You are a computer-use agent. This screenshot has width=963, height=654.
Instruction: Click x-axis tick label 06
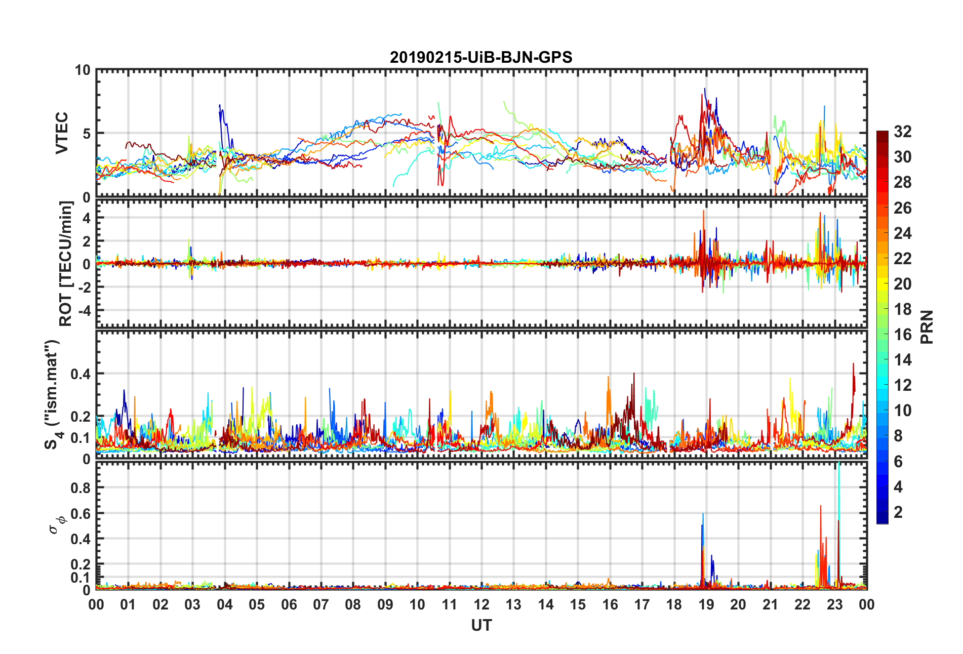(289, 605)
